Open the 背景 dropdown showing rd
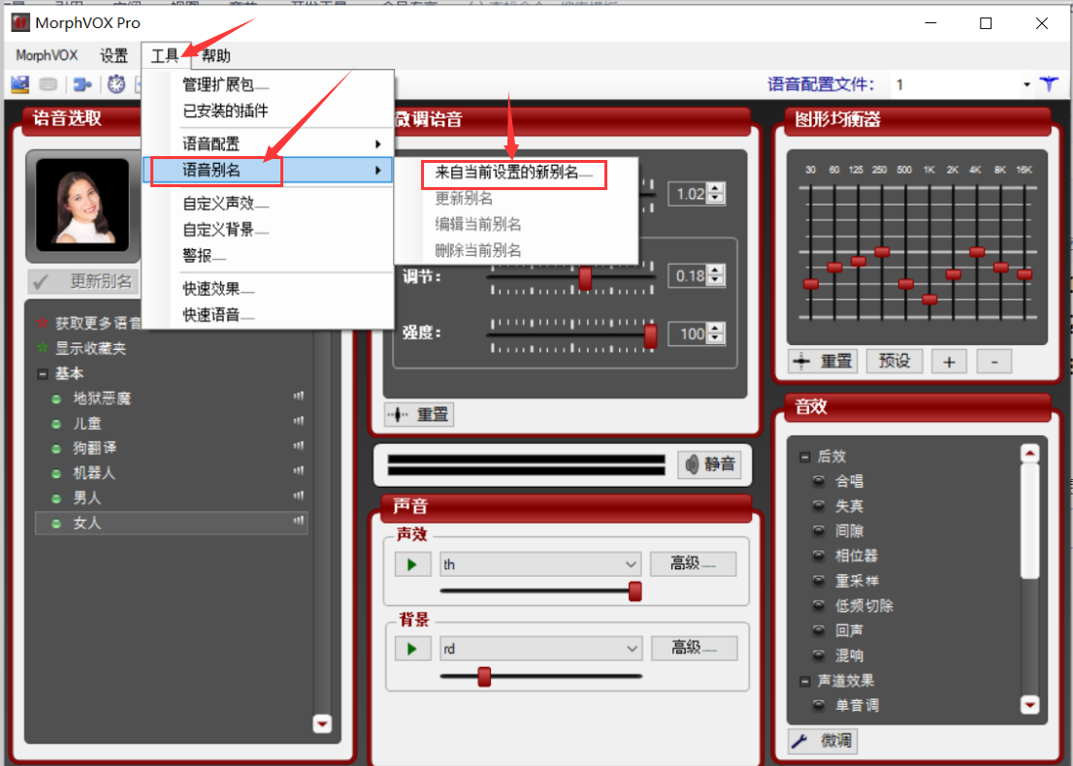Viewport: 1073px width, 766px height. 540,649
